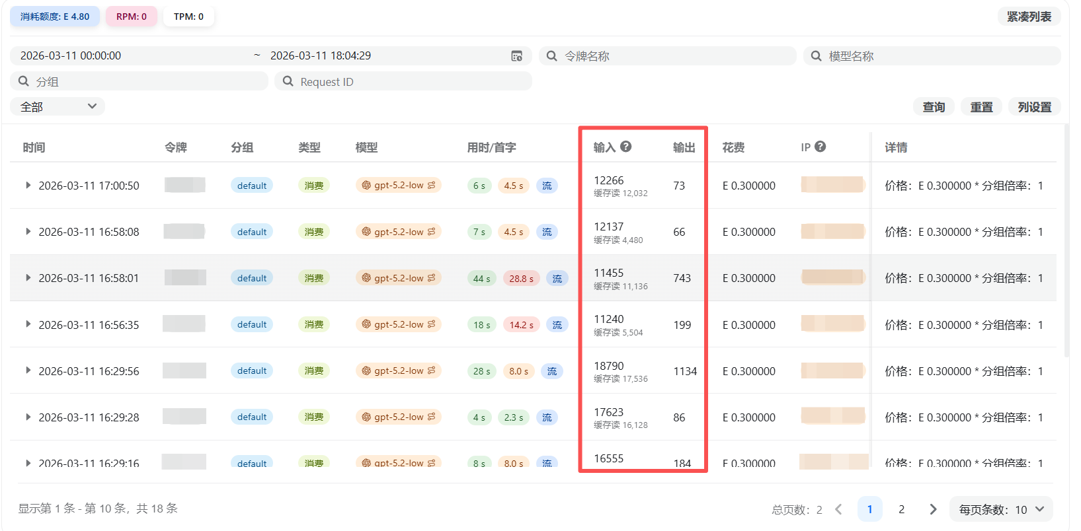The image size is (1081, 531).
Task: Expand the 2026-03-11 16:58:01 log row
Action: pos(28,278)
